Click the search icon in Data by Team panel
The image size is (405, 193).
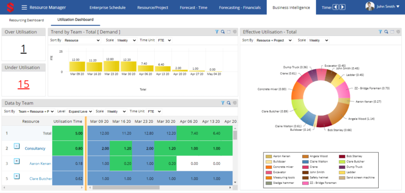pyautogui.click(x=229, y=103)
